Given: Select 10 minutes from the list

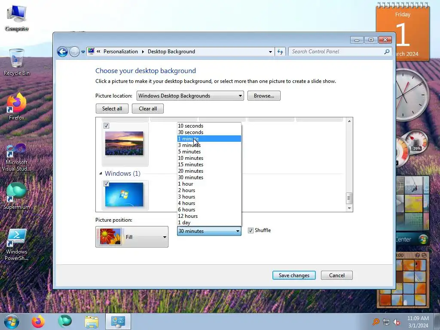Looking at the screenshot, I should pos(209,158).
